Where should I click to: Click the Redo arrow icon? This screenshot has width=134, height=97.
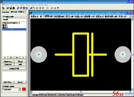click(55, 8)
